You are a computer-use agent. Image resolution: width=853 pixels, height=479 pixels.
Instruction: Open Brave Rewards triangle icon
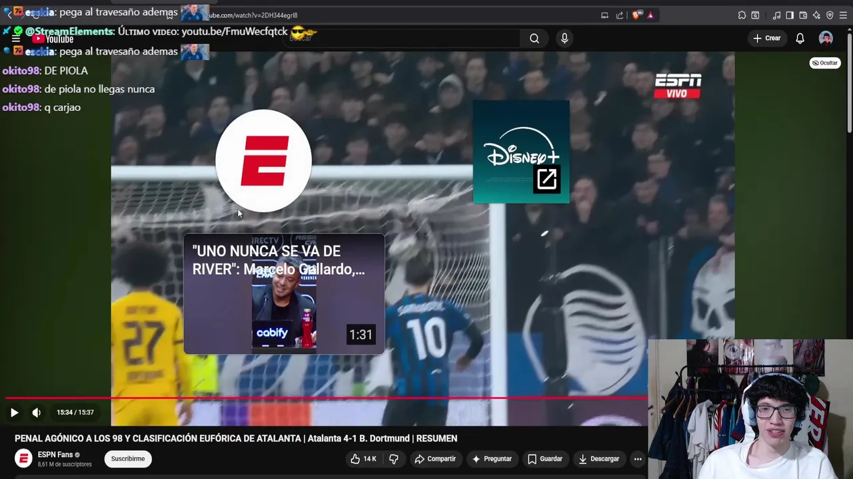tap(650, 15)
